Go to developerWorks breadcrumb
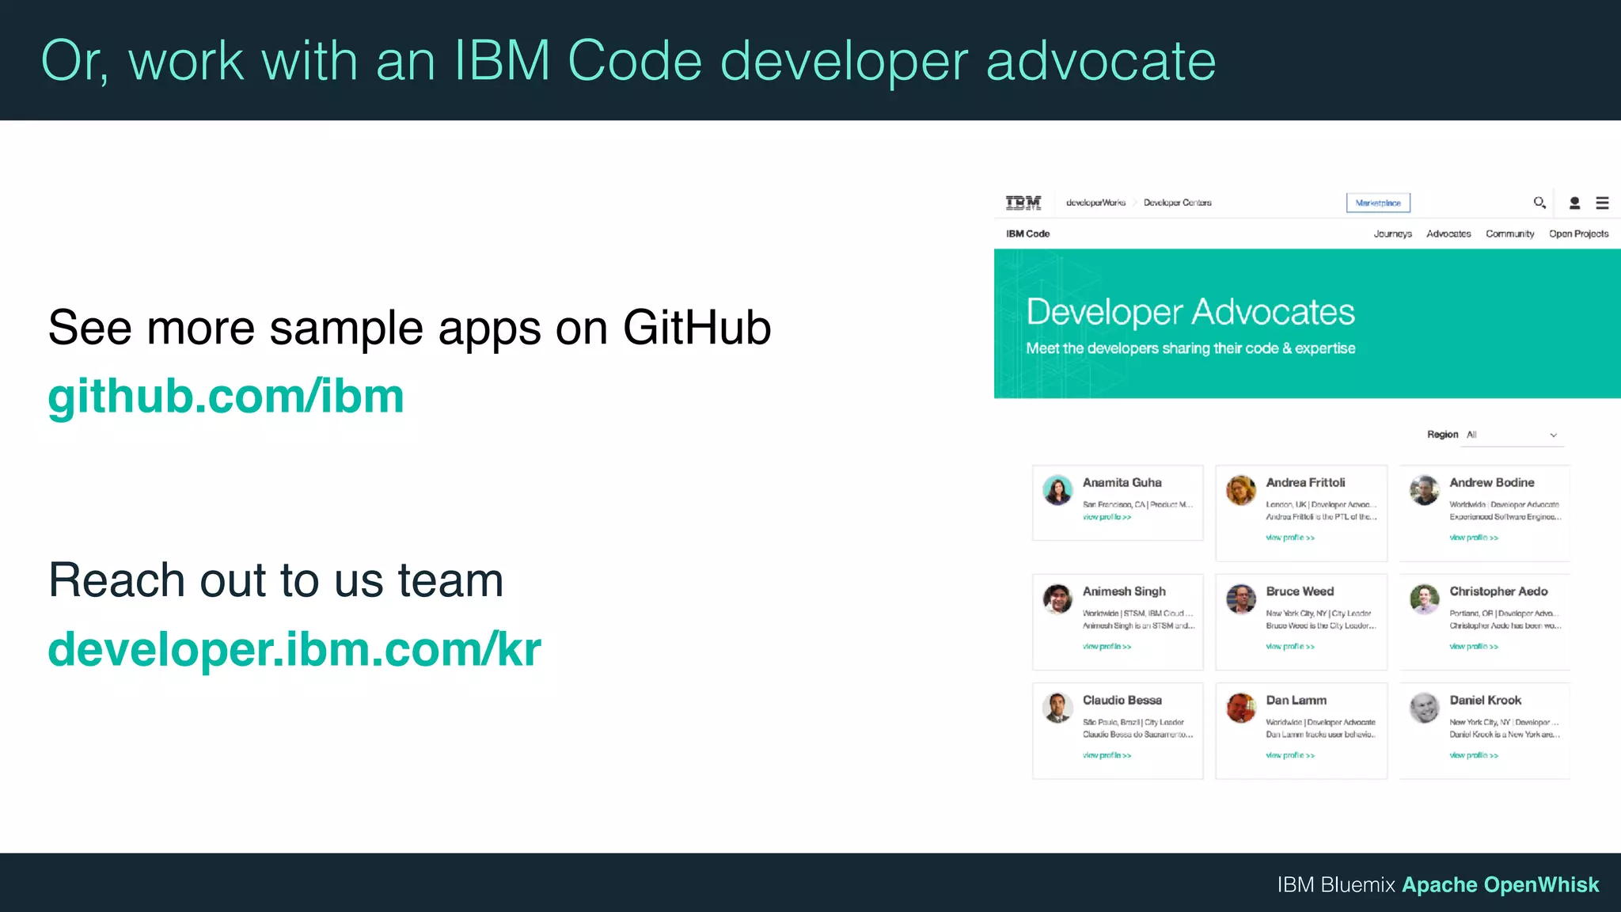 pyautogui.click(x=1095, y=203)
